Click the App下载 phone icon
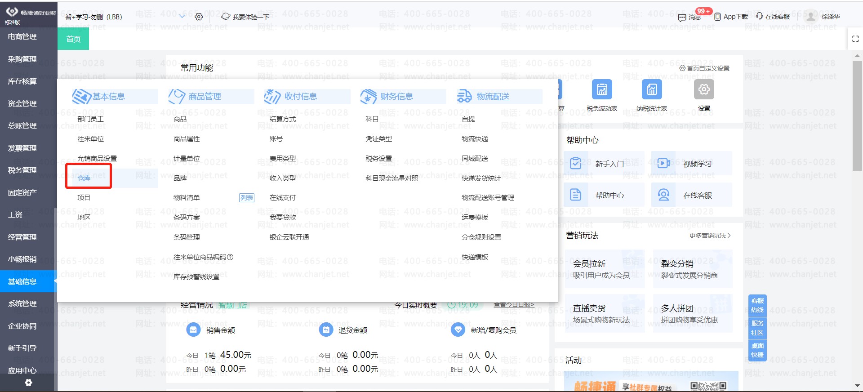Screen dimensions: 863x392 pyautogui.click(x=718, y=17)
